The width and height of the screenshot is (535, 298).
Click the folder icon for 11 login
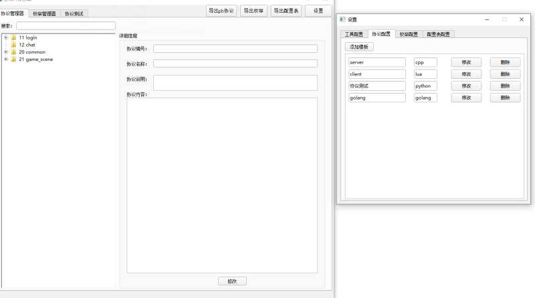(13, 37)
